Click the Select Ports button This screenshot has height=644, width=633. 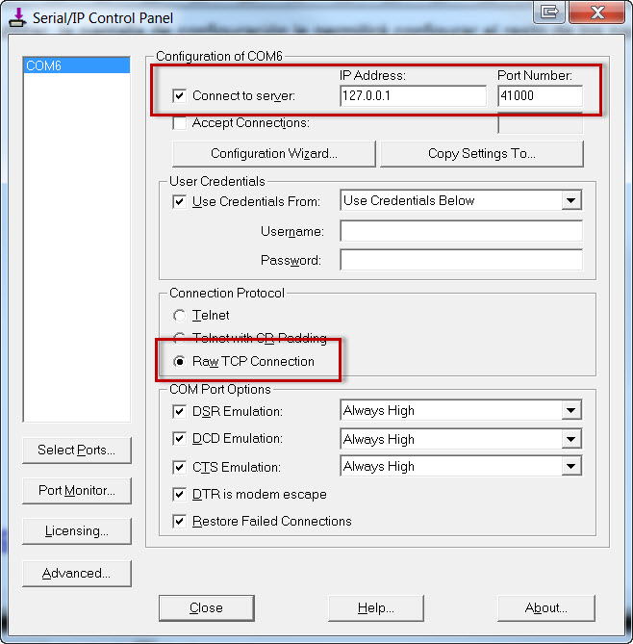[x=76, y=450]
